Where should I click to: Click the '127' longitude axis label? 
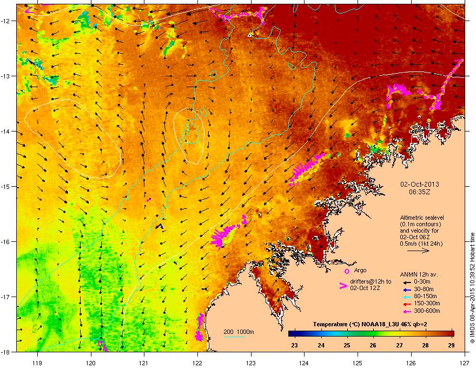coord(465,363)
